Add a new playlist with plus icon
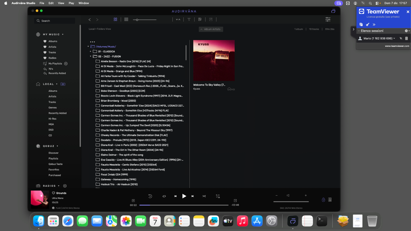This screenshot has width=411, height=231. coord(66,64)
